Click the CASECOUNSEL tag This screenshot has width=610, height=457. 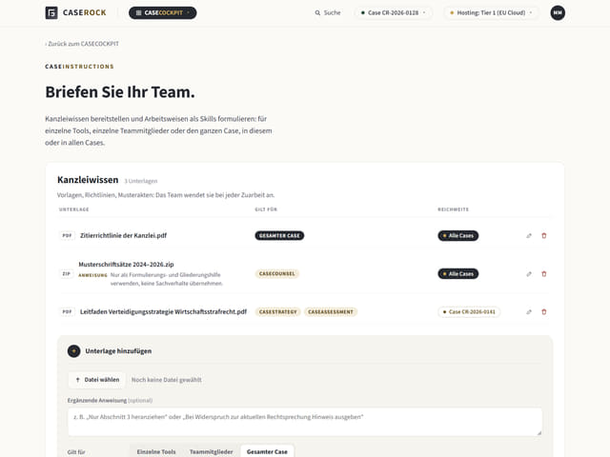tap(277, 274)
